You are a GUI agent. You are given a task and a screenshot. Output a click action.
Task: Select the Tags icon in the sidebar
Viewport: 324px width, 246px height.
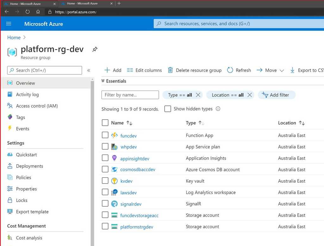coord(10,117)
